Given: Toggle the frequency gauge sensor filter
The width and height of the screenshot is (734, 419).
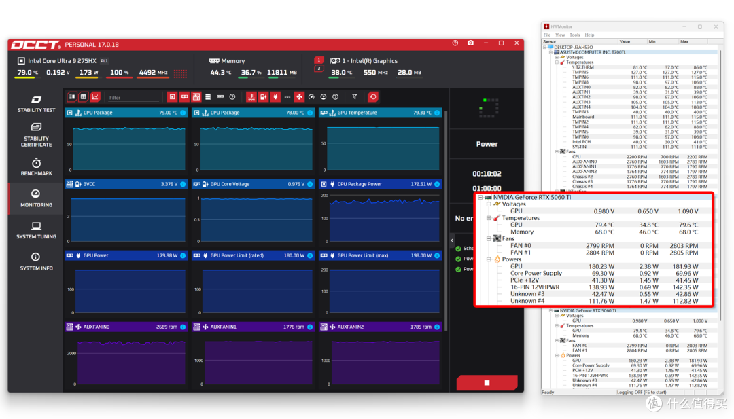Looking at the screenshot, I should (311, 97).
